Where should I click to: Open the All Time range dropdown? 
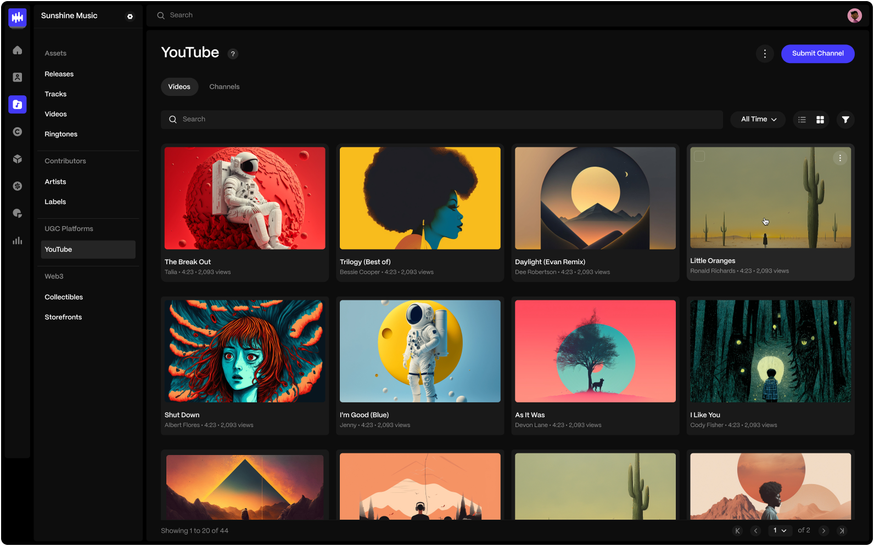758,120
